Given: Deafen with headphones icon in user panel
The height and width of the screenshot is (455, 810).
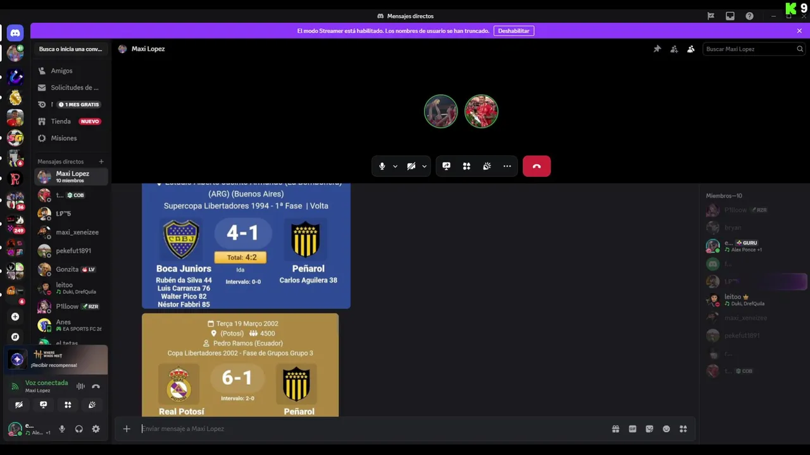Looking at the screenshot, I should [x=79, y=429].
